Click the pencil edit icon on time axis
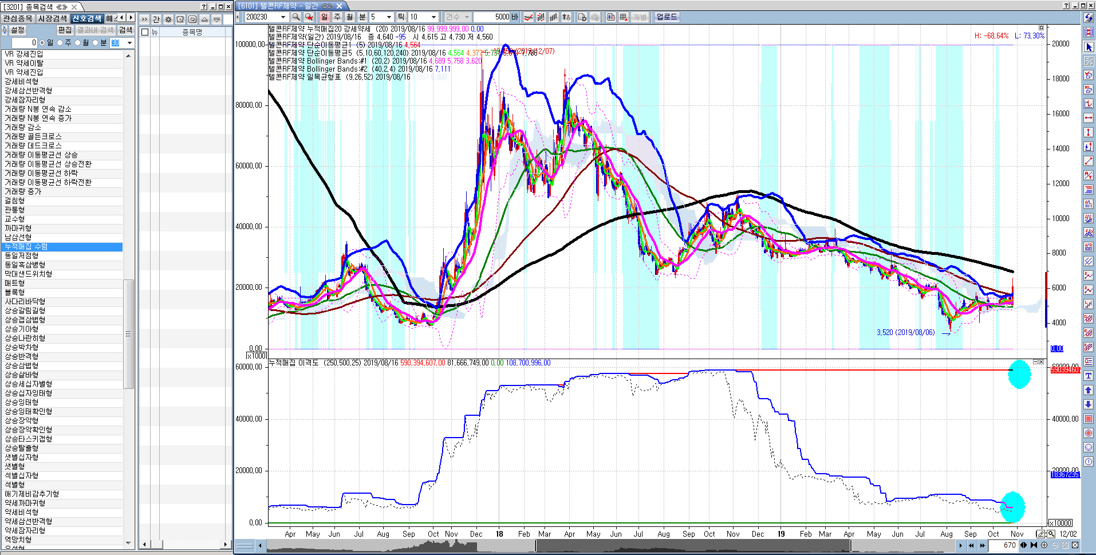The image size is (1096, 555). (x=1040, y=534)
